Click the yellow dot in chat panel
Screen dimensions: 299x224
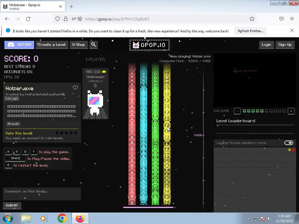[289, 150]
